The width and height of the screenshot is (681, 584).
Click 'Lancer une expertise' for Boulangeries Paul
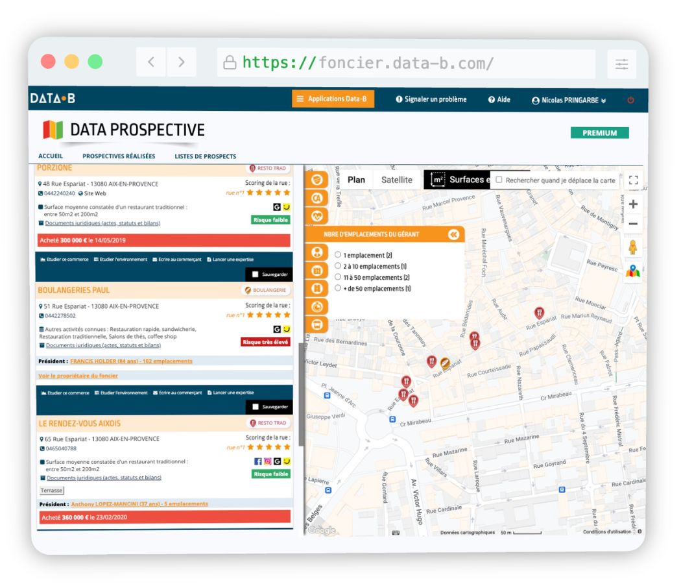coord(231,393)
